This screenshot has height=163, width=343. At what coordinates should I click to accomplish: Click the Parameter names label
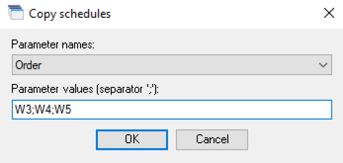pos(53,45)
